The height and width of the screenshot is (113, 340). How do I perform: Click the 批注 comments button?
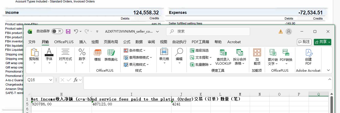click(x=304, y=42)
